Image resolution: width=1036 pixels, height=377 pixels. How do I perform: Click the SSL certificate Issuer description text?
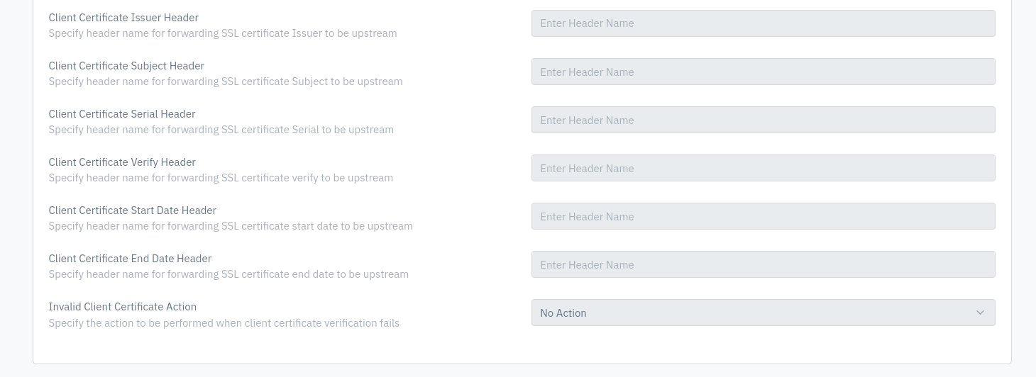tap(223, 33)
